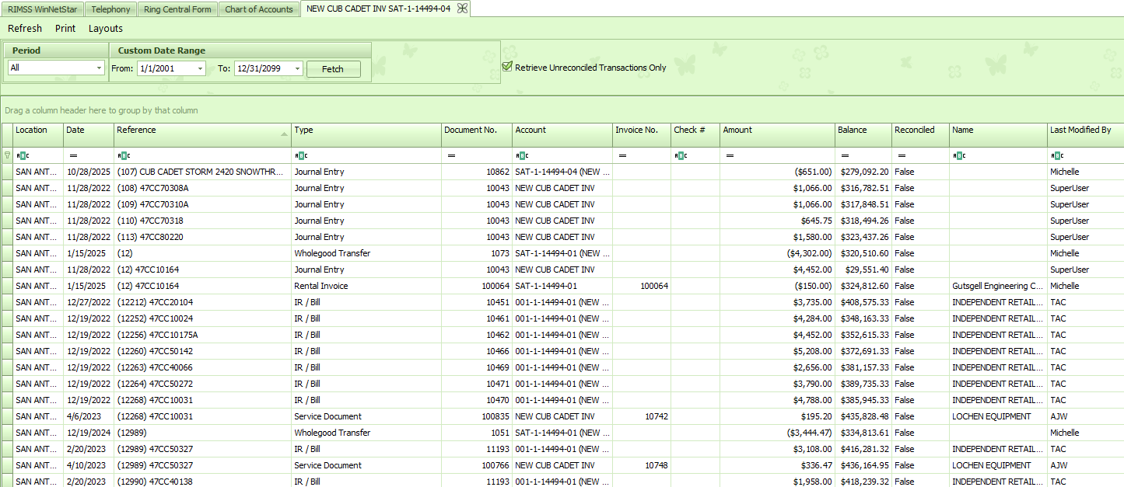Open Reference column filter operator icon

click(124, 155)
